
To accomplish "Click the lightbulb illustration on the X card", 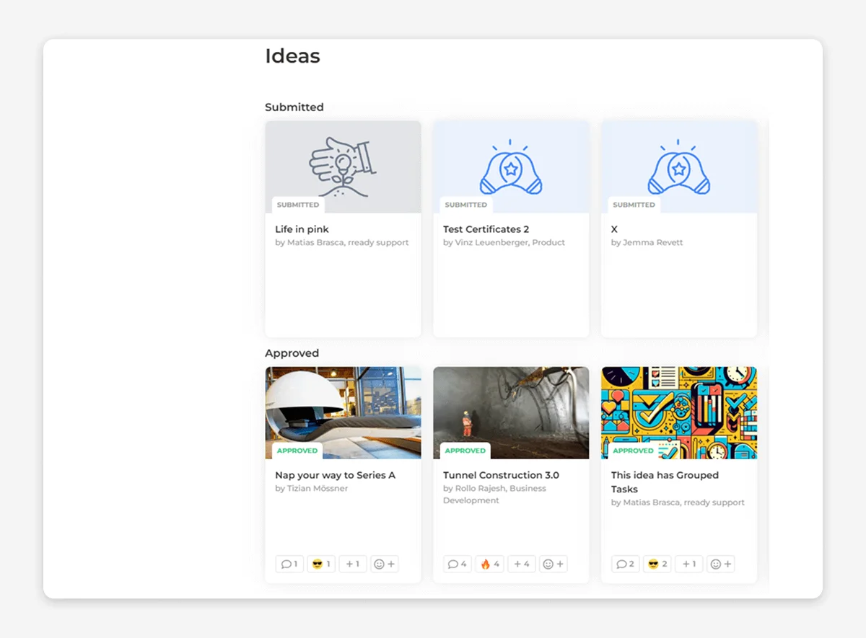I will point(679,166).
